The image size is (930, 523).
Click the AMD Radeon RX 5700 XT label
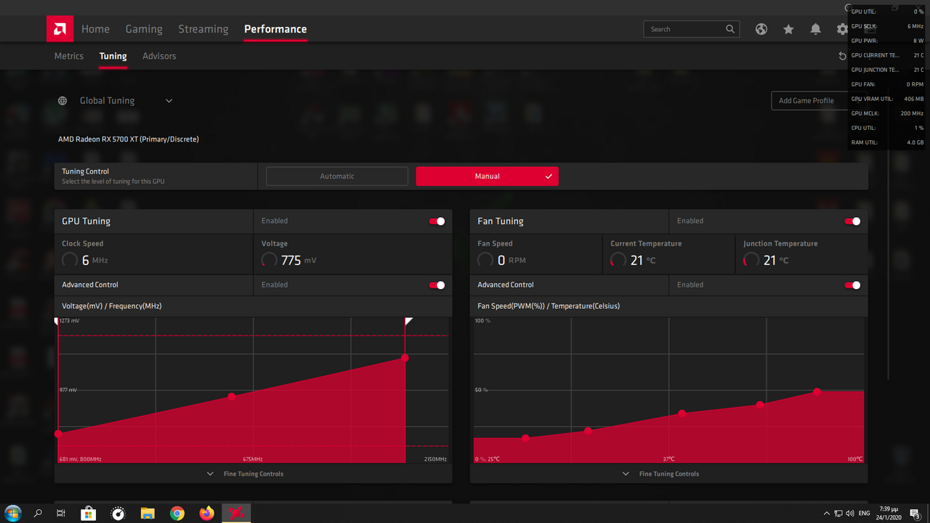coord(129,139)
